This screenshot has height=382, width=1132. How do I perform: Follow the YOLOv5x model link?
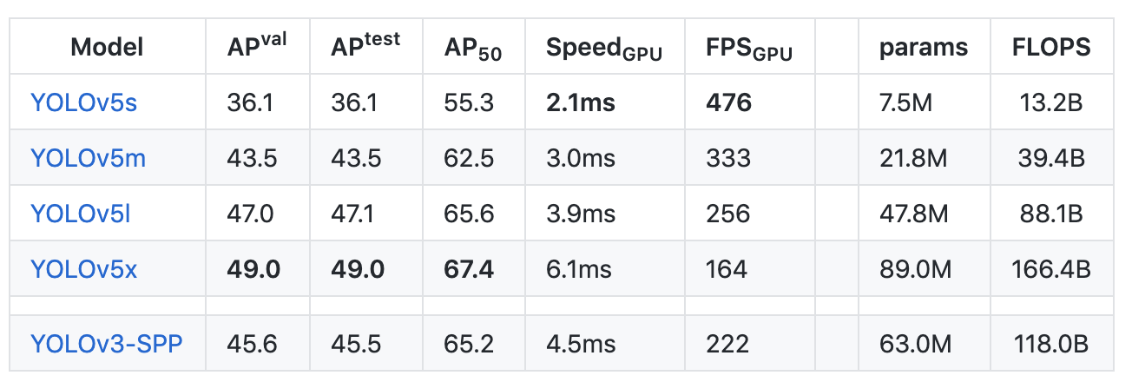(x=84, y=269)
